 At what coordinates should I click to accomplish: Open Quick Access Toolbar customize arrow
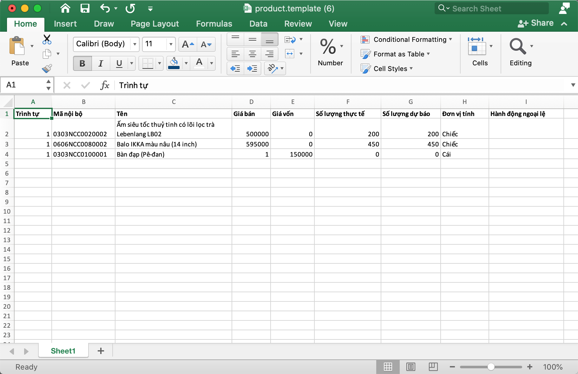click(150, 9)
